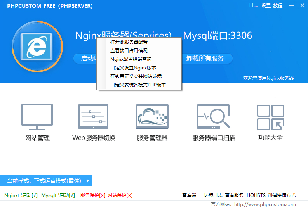The image size is (308, 209).
Task: Click Nginx已启动 status indicator
Action: 21,195
